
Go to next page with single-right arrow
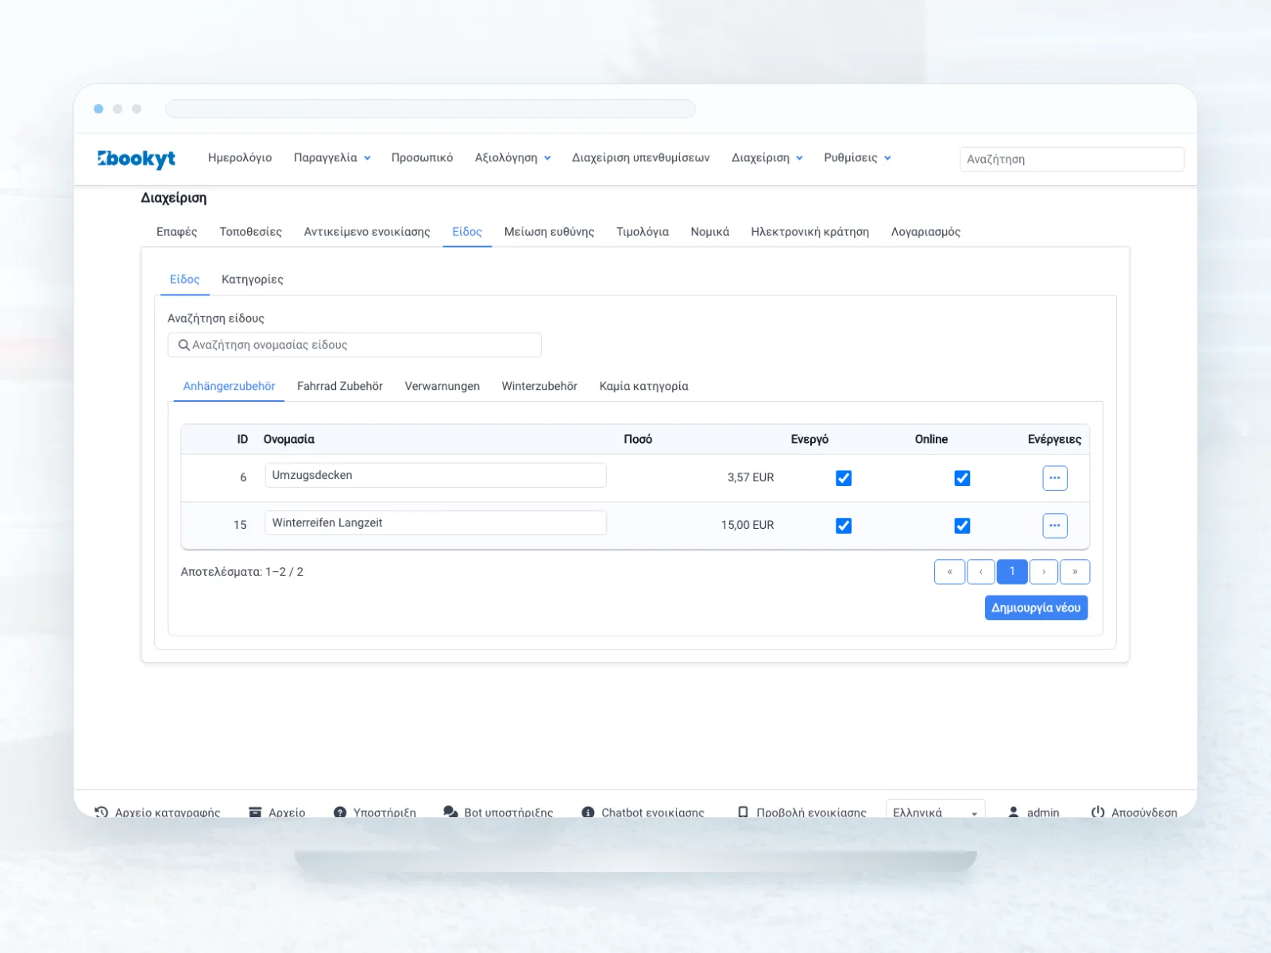(1044, 572)
